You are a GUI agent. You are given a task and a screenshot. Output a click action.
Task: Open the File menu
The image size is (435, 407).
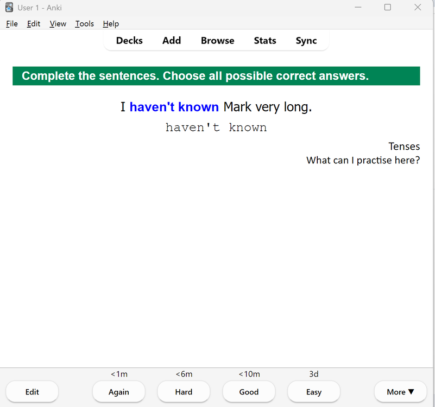[x=12, y=24]
